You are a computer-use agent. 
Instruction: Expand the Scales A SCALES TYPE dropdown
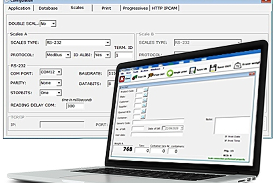pos(108,43)
